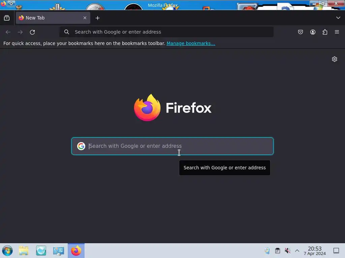Expand hidden system tray icons arrow

pos(297,251)
